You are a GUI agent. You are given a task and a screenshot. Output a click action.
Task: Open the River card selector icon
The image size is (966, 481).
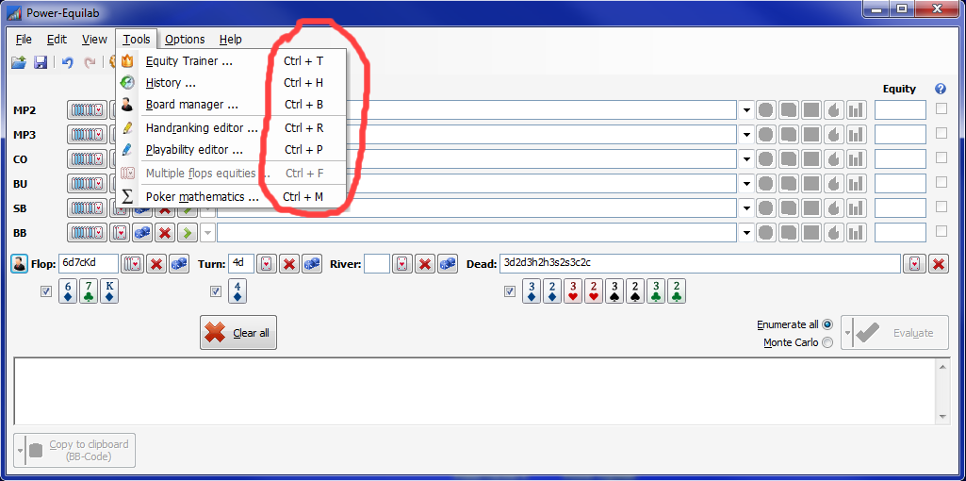click(402, 264)
